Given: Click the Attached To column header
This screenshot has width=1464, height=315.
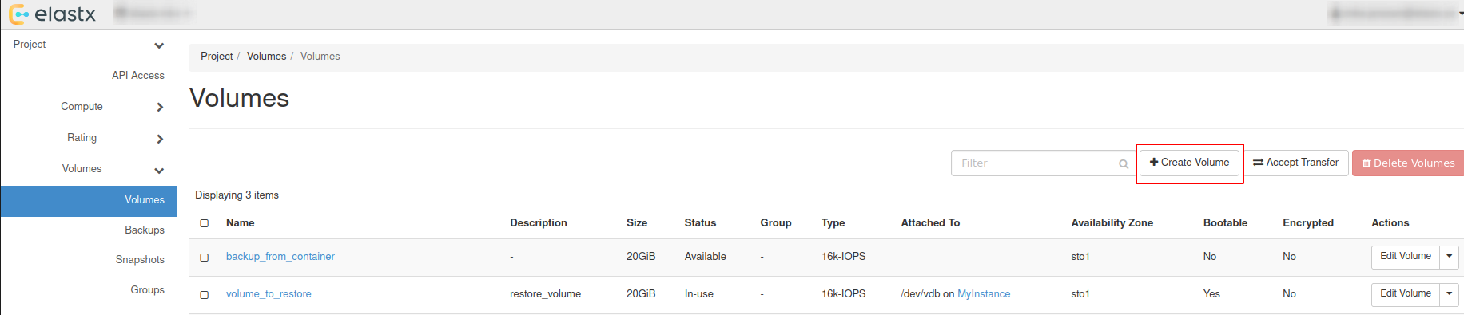Looking at the screenshot, I should (930, 223).
